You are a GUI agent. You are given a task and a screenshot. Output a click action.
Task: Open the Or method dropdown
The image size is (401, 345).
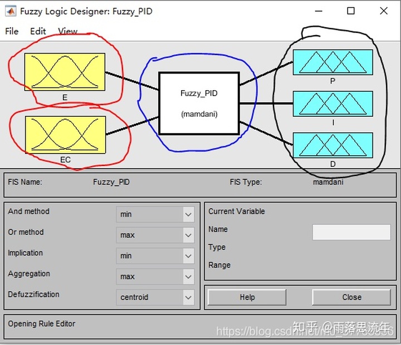click(x=155, y=235)
